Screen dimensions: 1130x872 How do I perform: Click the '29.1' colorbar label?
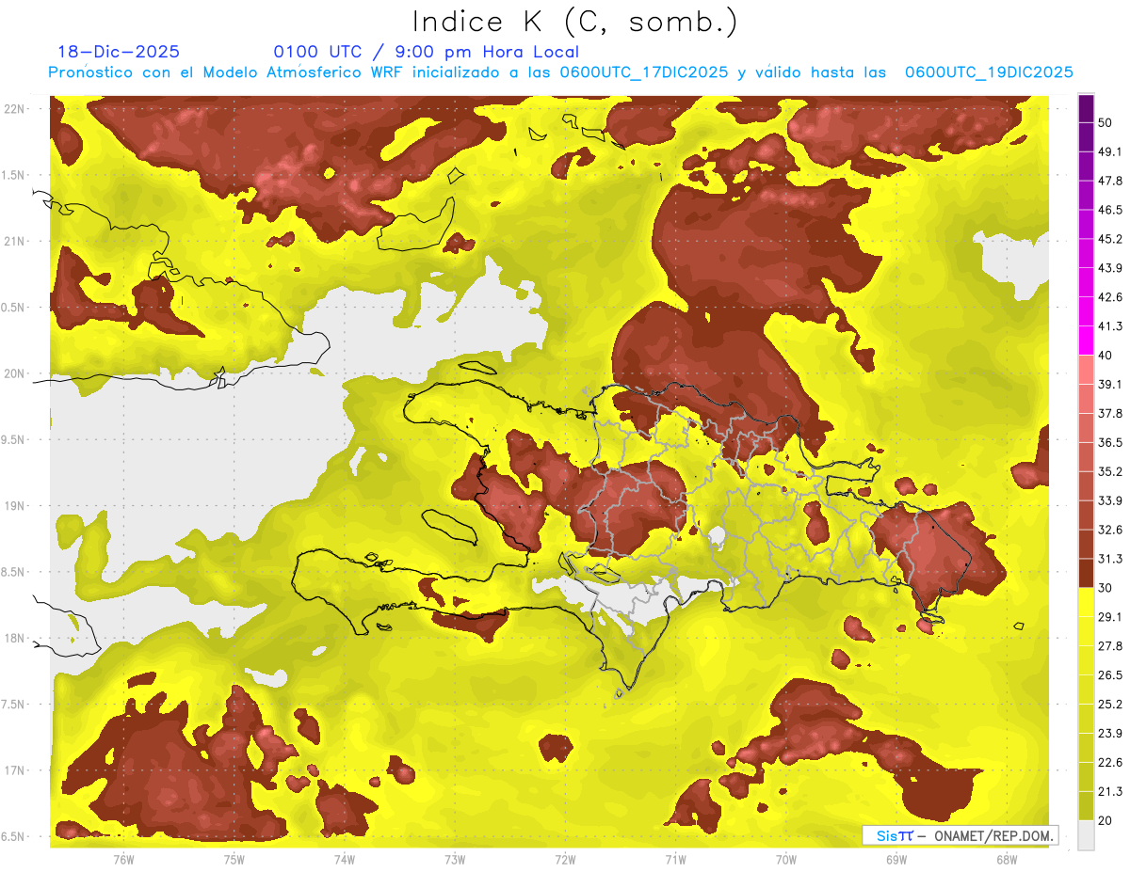click(x=1110, y=616)
